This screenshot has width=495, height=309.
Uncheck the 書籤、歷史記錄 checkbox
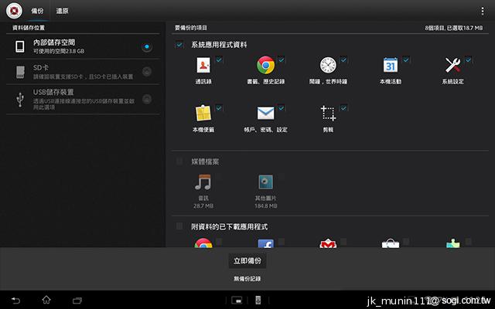281,59
